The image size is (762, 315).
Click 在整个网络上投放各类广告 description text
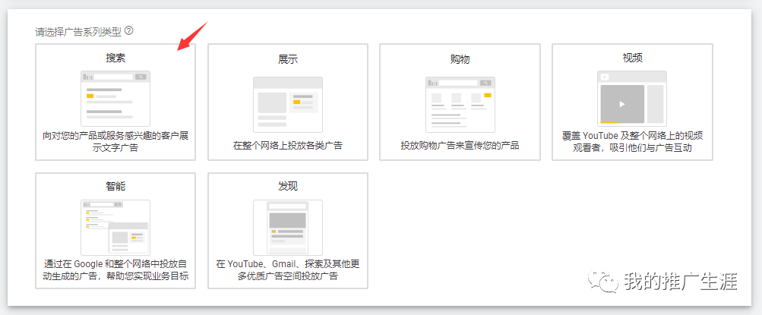[x=288, y=145]
